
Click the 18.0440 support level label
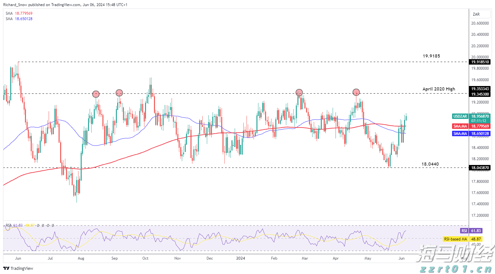tap(430, 164)
